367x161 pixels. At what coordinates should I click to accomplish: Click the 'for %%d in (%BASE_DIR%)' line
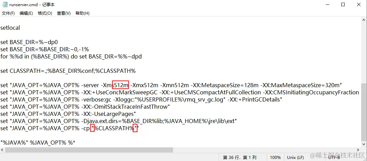(71, 57)
